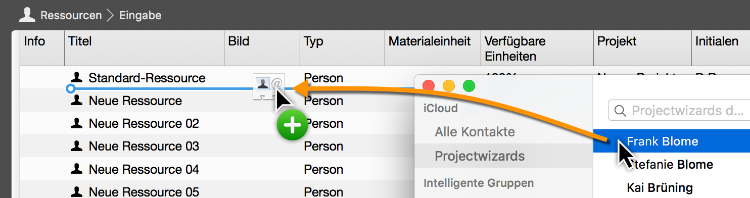
Task: Click the contacts search field
Action: [680, 110]
